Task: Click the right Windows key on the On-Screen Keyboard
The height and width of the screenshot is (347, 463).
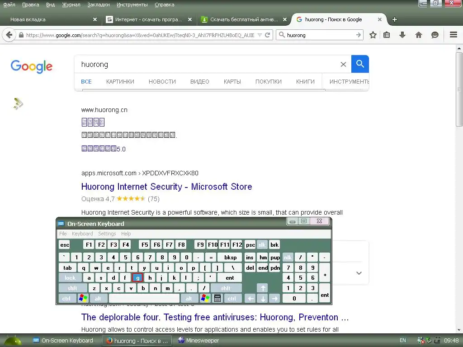Action: coord(205,298)
